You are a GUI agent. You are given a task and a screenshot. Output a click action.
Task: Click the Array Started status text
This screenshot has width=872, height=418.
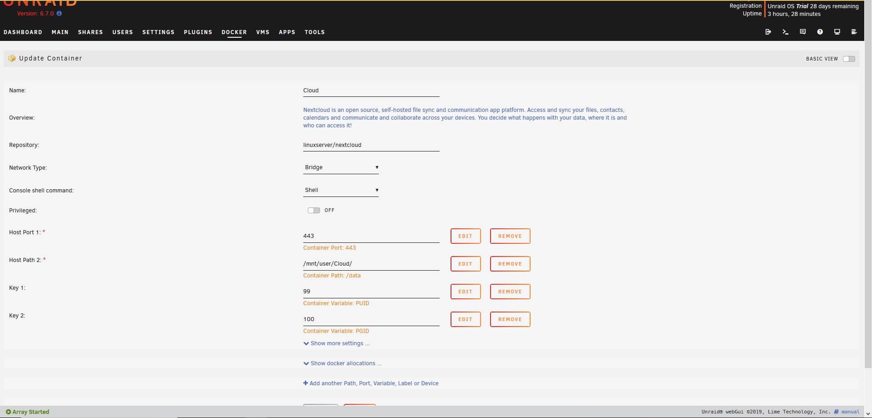pos(31,412)
